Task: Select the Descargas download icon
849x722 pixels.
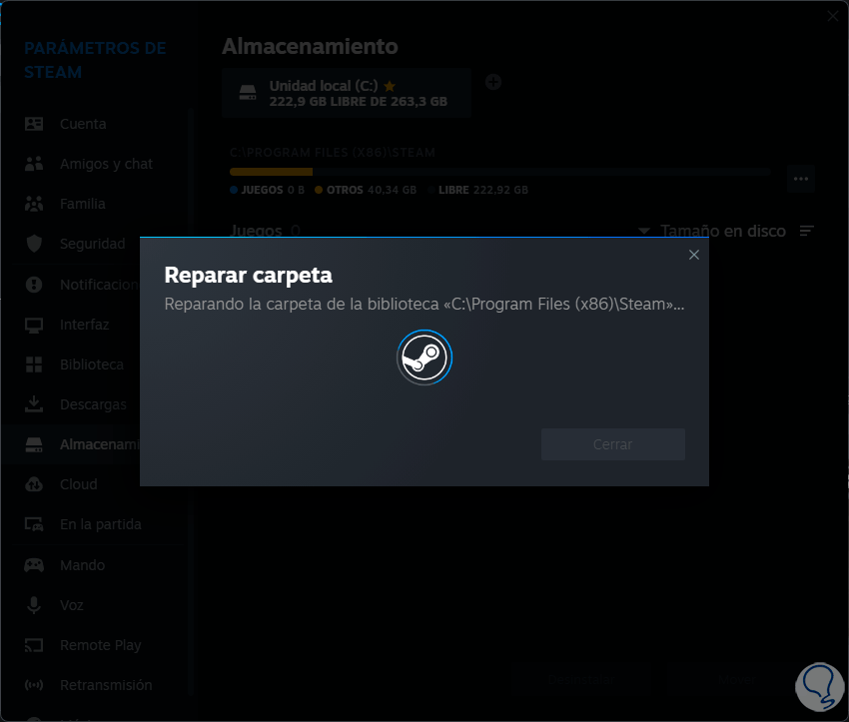Action: (34, 404)
